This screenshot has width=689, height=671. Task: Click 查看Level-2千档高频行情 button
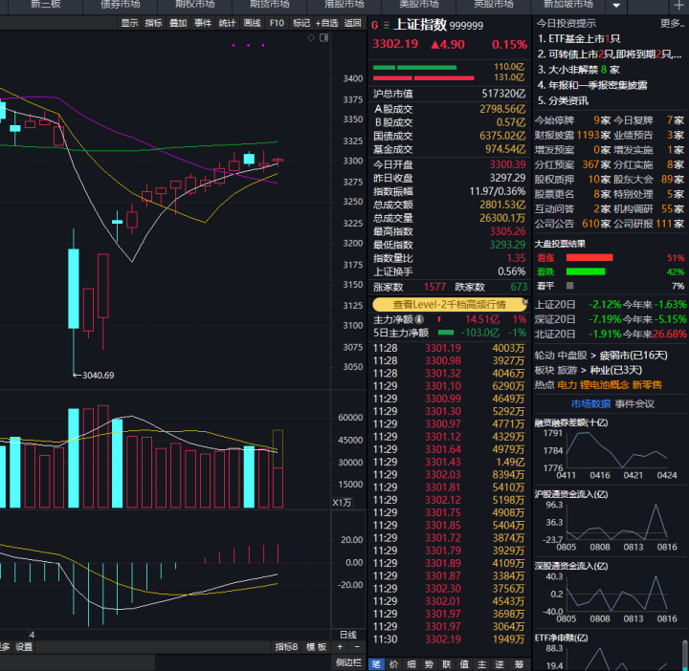[448, 304]
